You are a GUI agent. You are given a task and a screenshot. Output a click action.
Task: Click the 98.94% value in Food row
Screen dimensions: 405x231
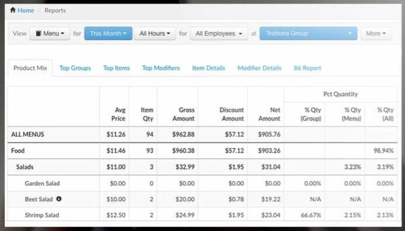383,151
